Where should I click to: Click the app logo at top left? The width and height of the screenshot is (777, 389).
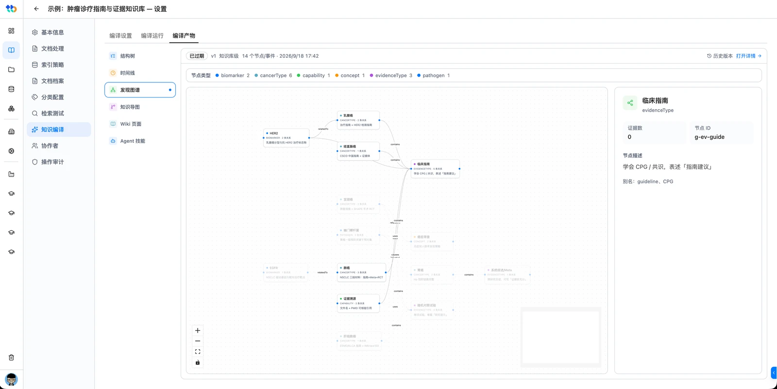[x=11, y=9]
